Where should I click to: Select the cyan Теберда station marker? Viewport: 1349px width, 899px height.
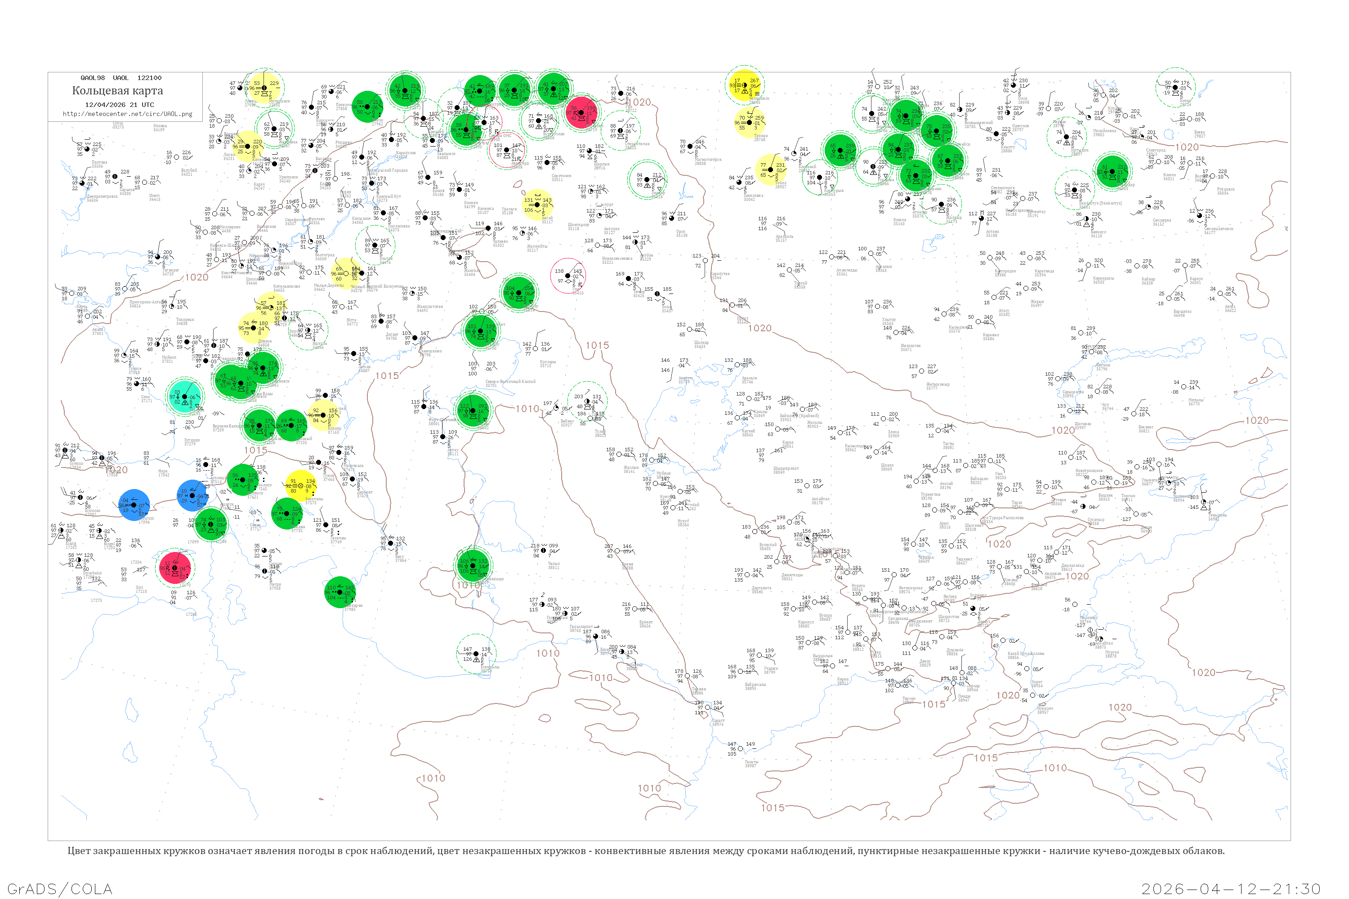184,396
